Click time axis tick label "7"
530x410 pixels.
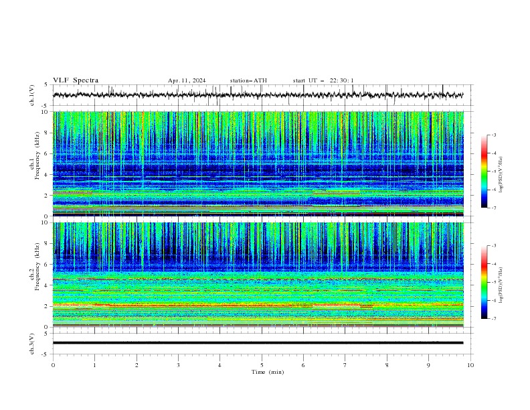click(x=345, y=365)
